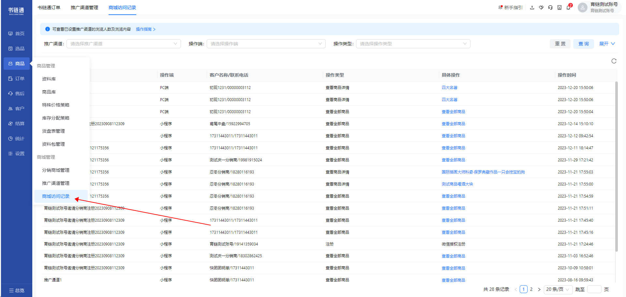
Task: Switch to the 书链通订单 tab
Action: tap(49, 7)
